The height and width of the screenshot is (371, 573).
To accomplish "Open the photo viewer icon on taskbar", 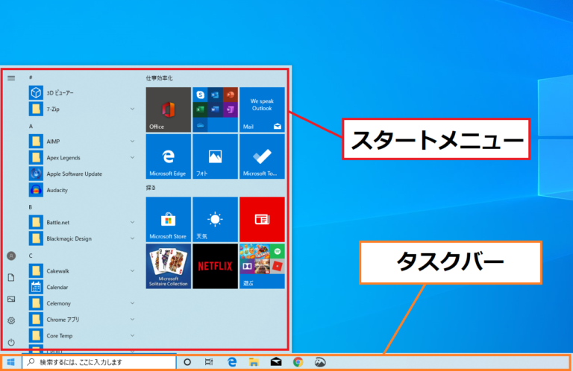I will pos(320,362).
